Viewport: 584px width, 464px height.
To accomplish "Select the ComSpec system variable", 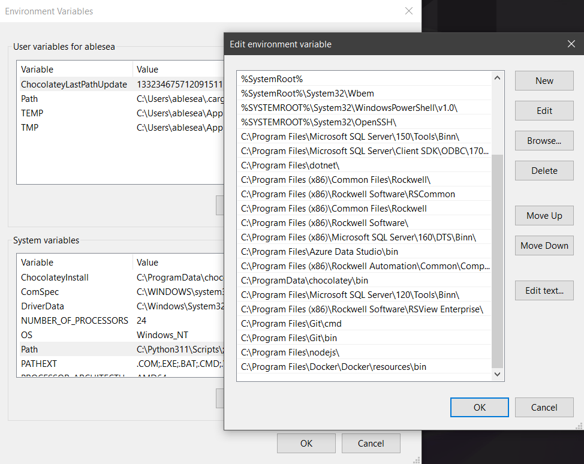I will click(x=121, y=292).
